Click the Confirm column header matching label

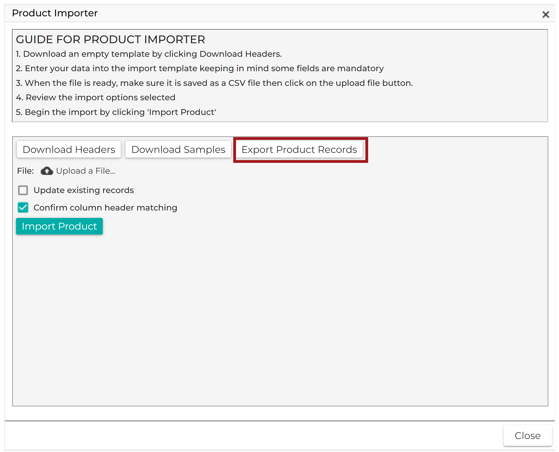point(105,208)
